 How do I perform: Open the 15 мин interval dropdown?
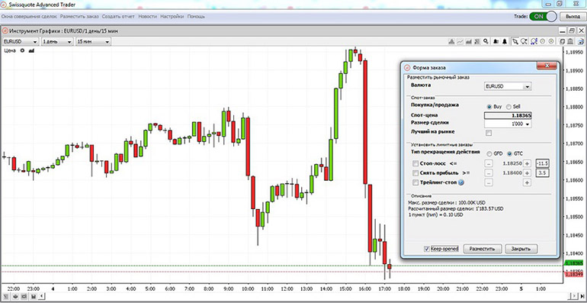pos(93,42)
